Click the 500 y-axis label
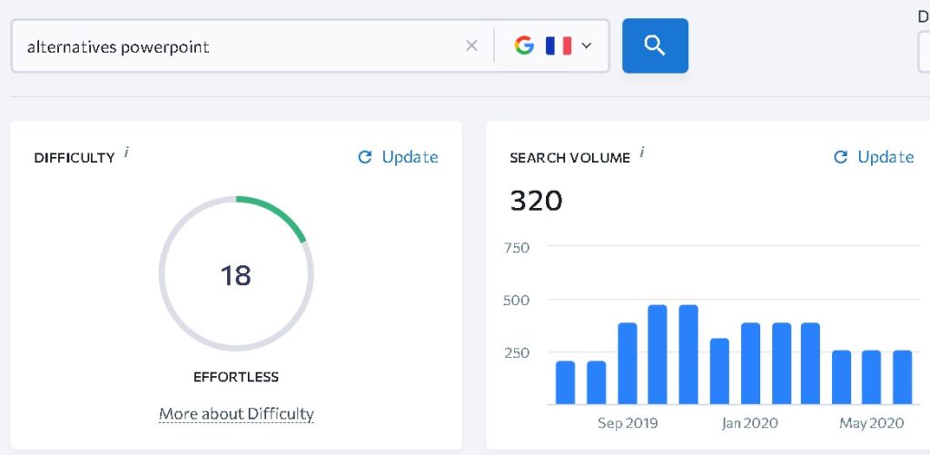Viewport: 930px width, 455px height. [x=516, y=301]
